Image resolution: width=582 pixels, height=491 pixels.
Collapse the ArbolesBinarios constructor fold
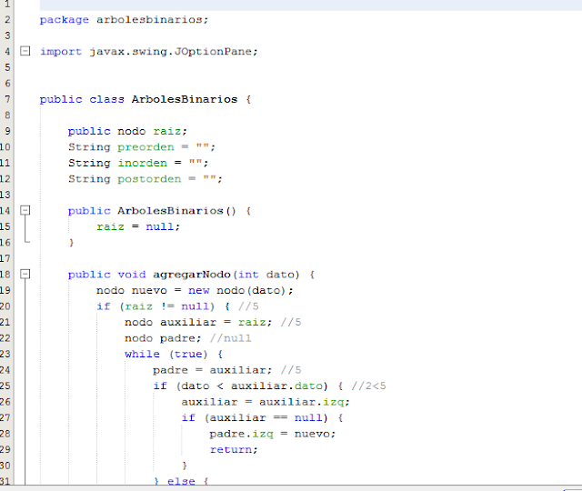click(25, 210)
